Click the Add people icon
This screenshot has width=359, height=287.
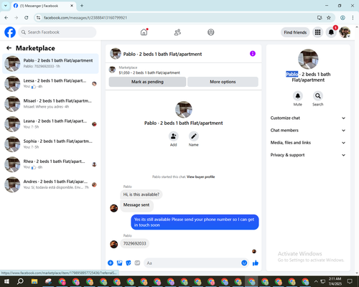point(173,136)
